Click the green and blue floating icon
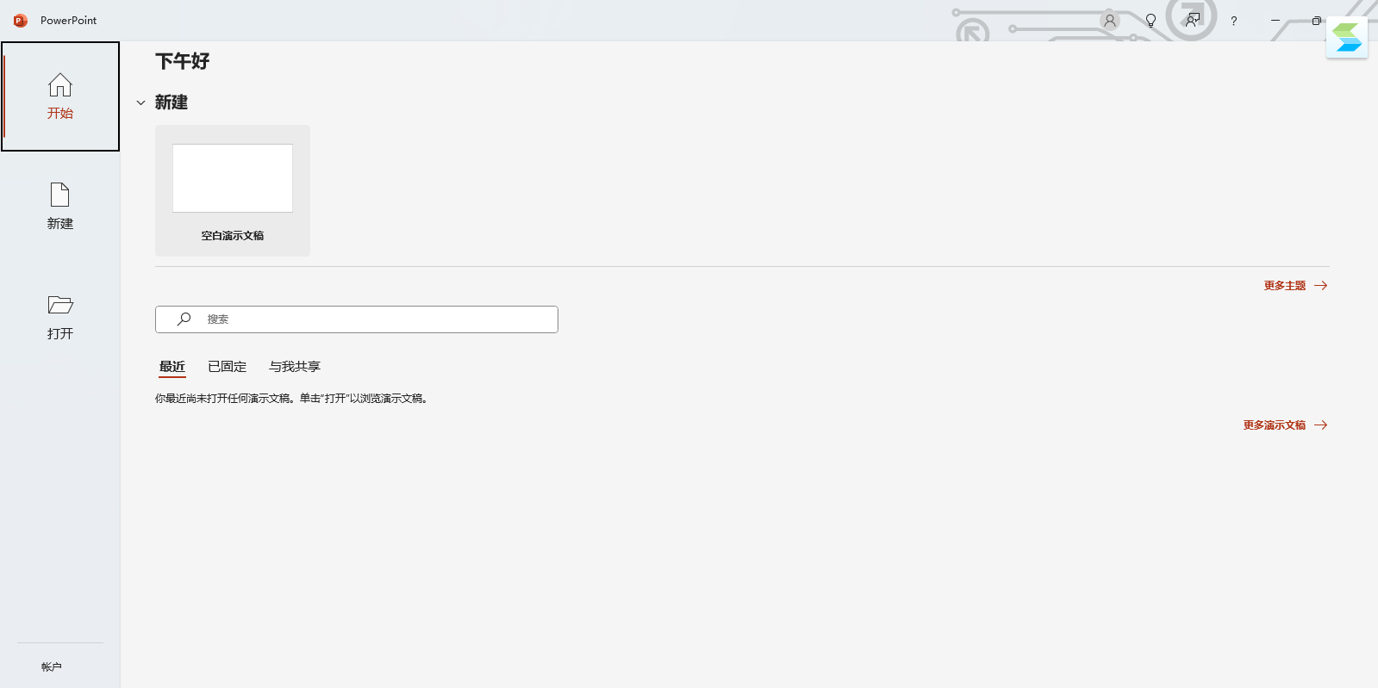1378x688 pixels. pyautogui.click(x=1346, y=38)
